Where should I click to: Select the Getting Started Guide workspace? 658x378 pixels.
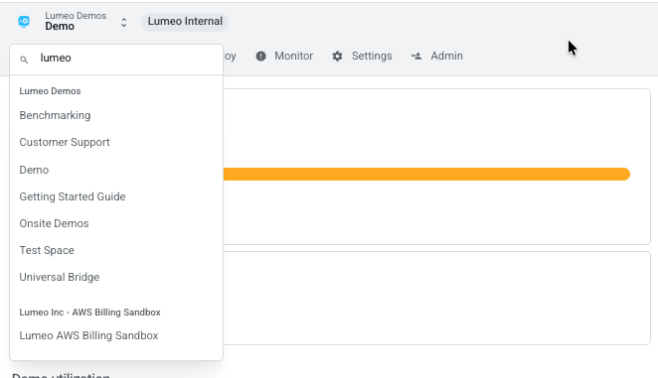coord(73,196)
